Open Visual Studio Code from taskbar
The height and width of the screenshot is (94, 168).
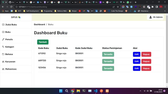coord(96,91)
